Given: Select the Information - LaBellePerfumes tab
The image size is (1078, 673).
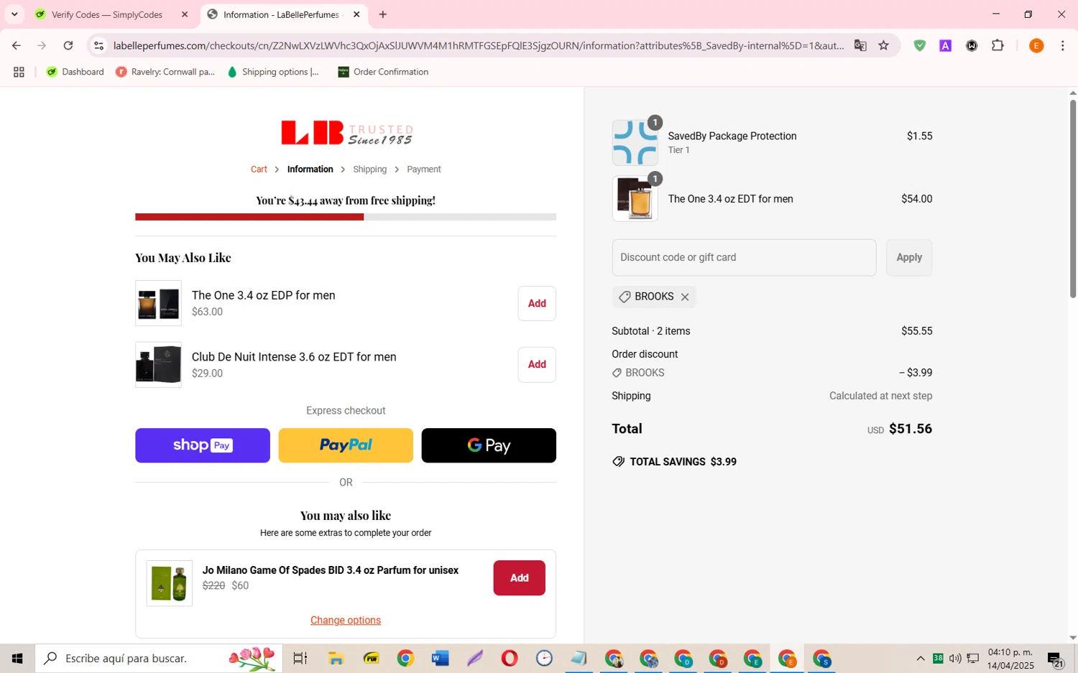Looking at the screenshot, I should click(x=282, y=14).
